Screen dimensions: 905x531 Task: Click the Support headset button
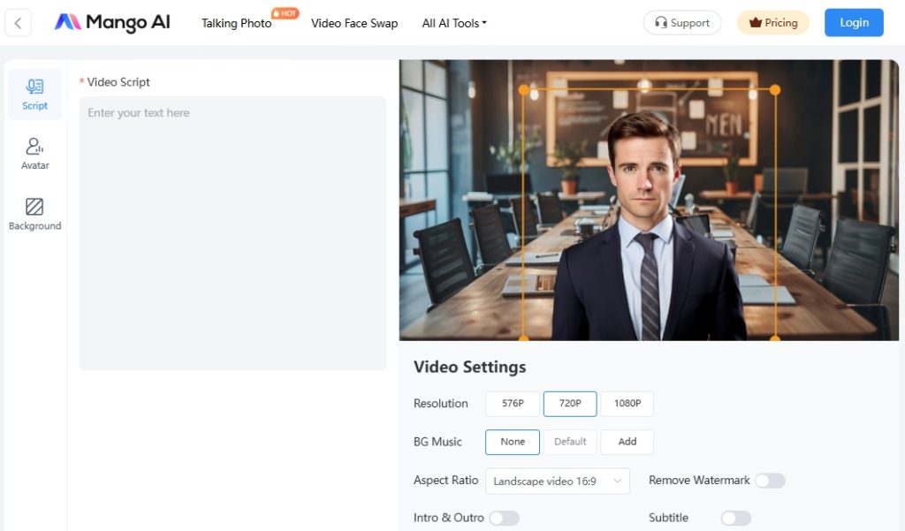pos(681,23)
